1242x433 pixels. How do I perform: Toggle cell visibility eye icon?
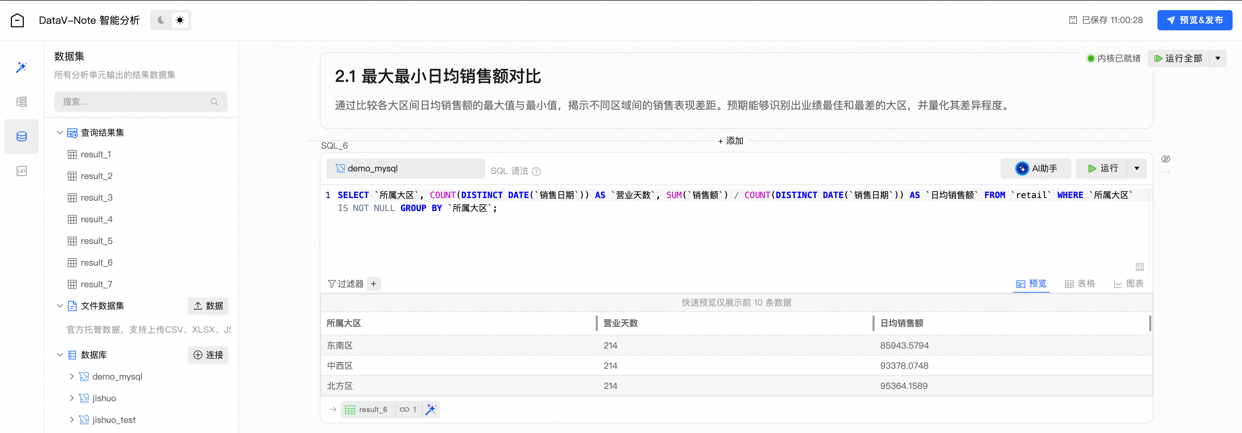pos(1165,159)
